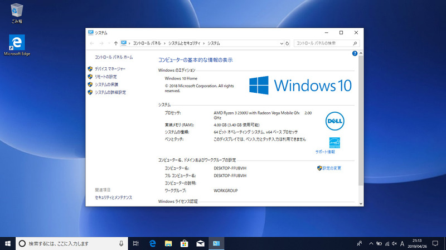Image resolution: width=446 pixels, height=250 pixels.
Task: Open the Action Center notifications icon
Action: [x=435, y=243]
